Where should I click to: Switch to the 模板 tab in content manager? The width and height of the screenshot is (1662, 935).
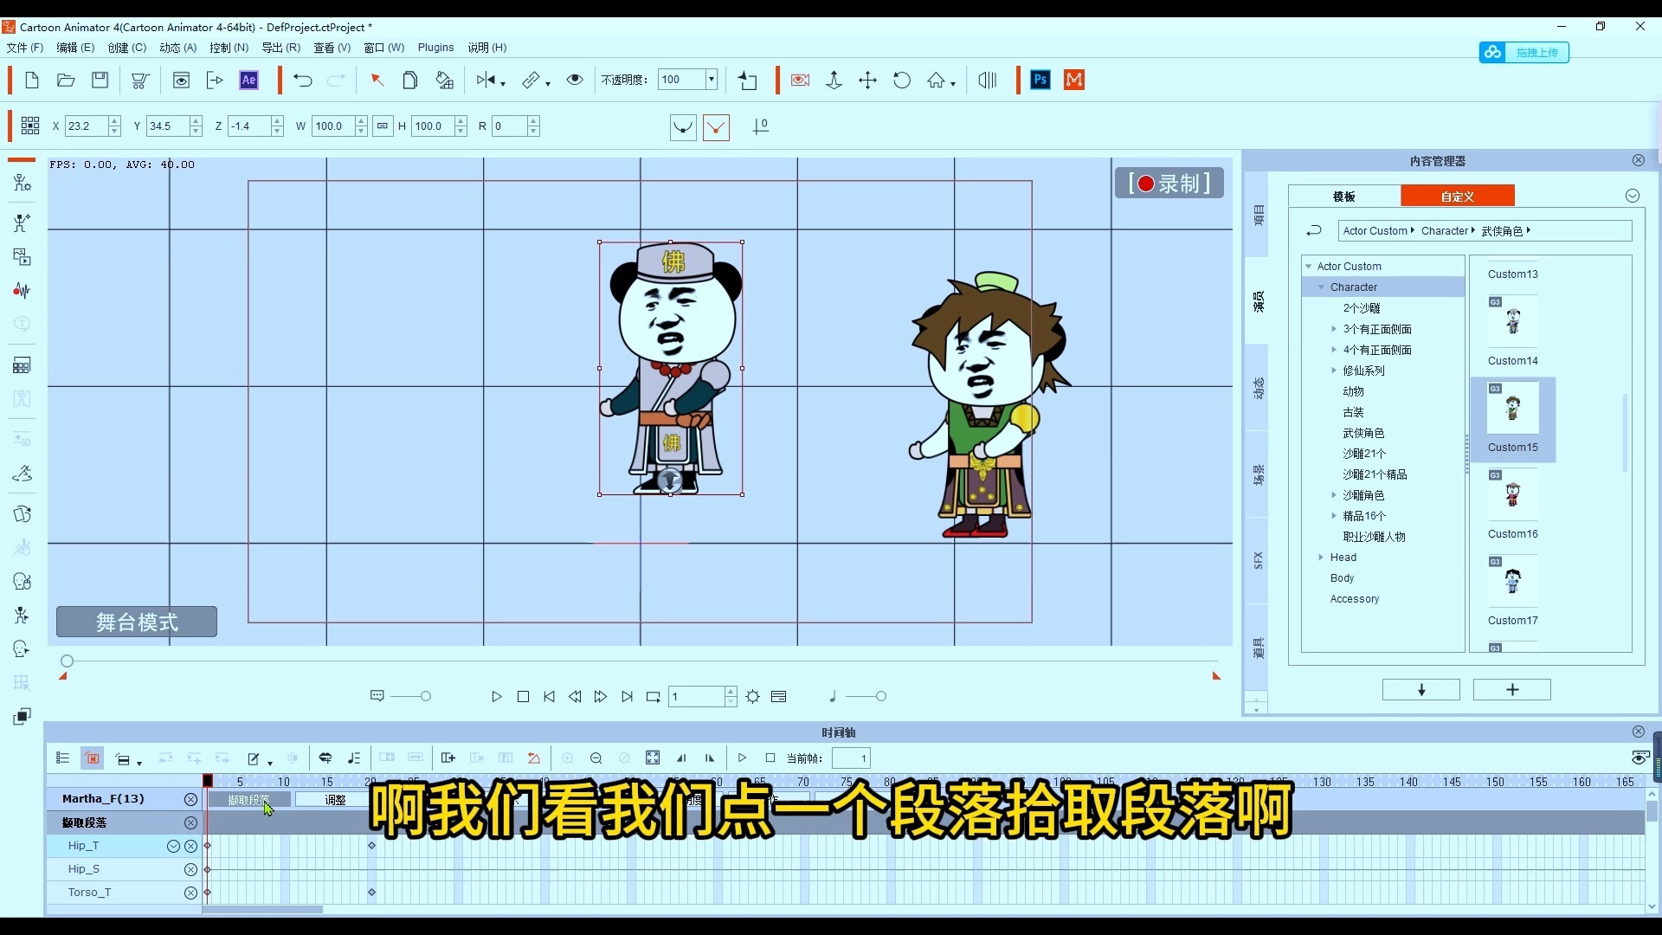coord(1343,196)
